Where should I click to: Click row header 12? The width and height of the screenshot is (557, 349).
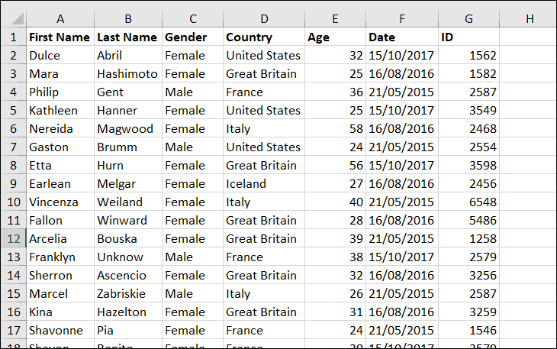(13, 238)
